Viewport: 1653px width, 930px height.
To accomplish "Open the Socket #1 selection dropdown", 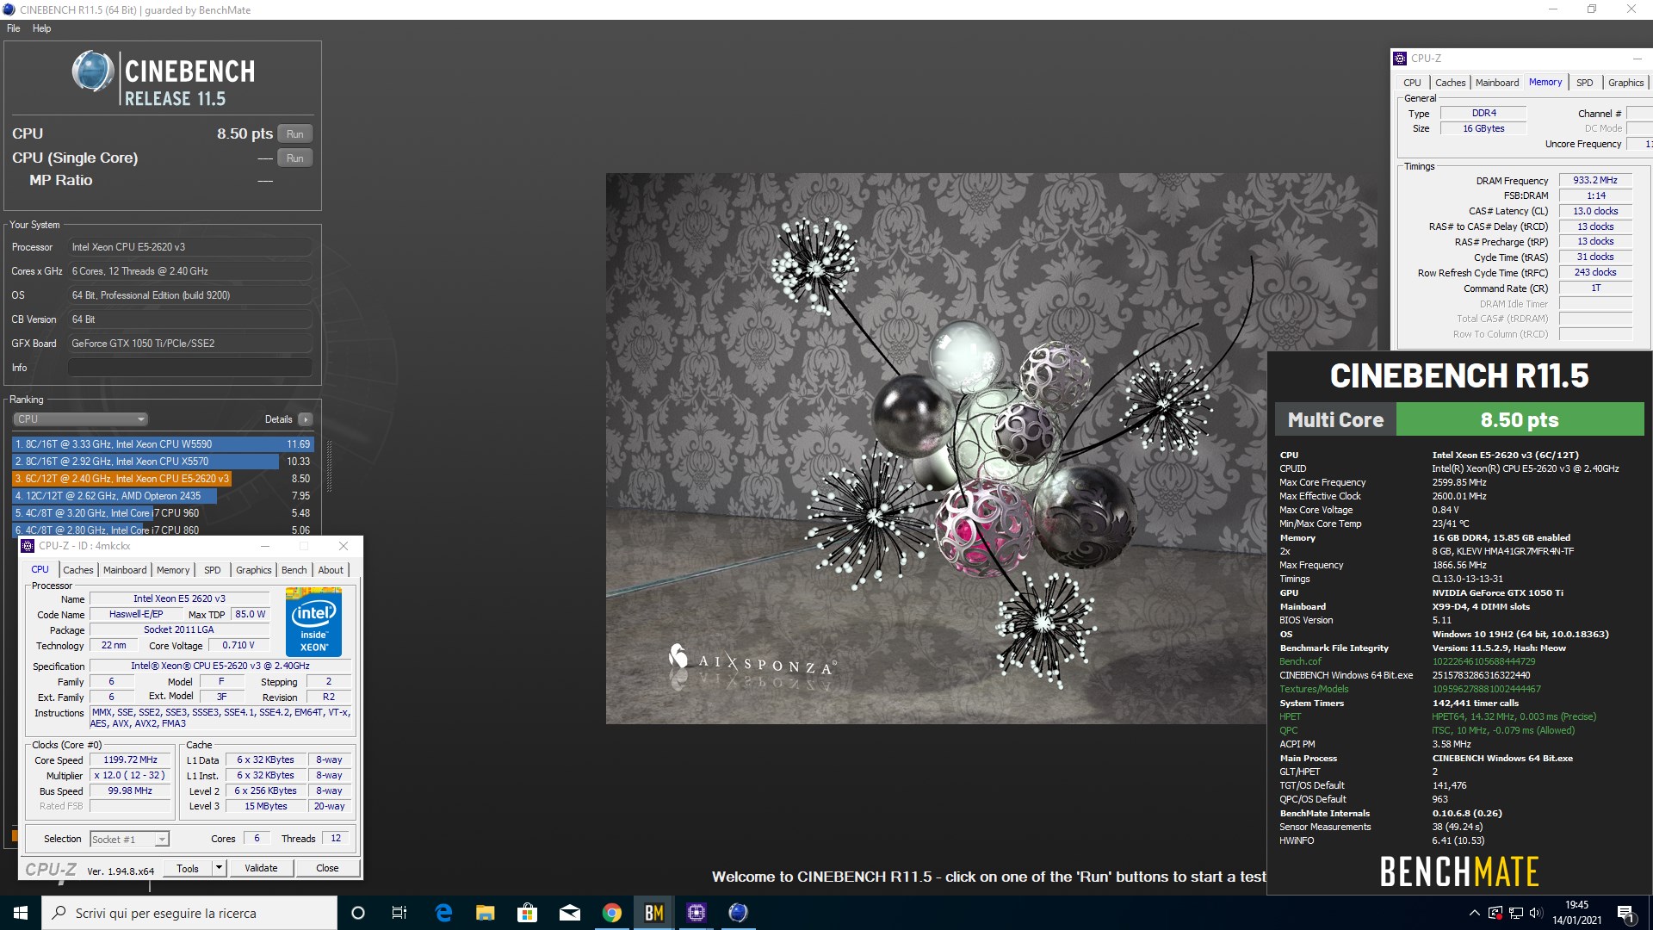I will [x=129, y=839].
